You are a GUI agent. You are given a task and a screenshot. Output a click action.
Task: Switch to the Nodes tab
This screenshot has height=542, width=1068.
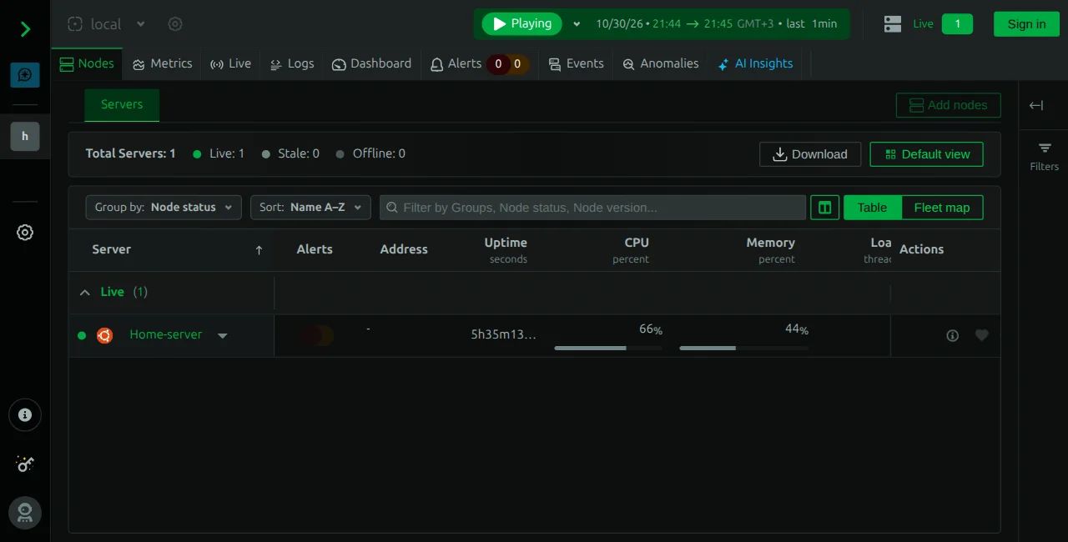pos(86,64)
